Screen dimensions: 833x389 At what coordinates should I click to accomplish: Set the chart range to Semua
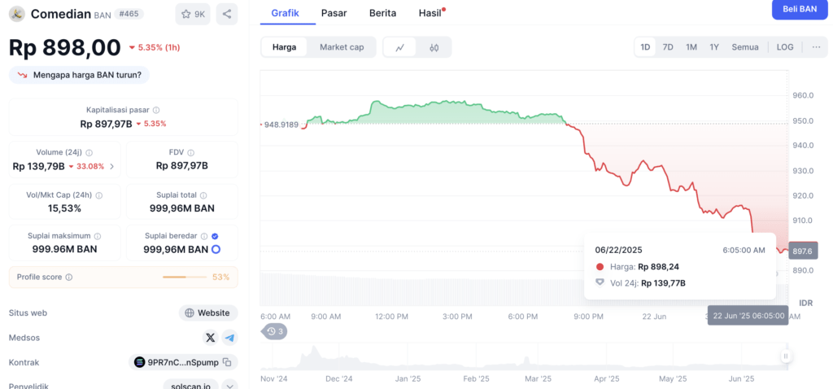click(x=745, y=46)
